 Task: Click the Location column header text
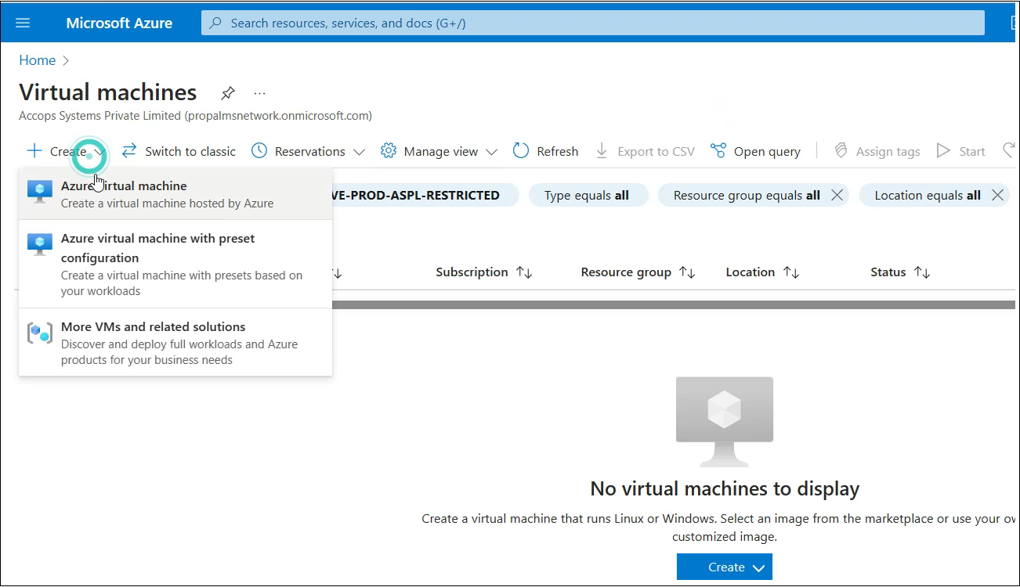[750, 272]
